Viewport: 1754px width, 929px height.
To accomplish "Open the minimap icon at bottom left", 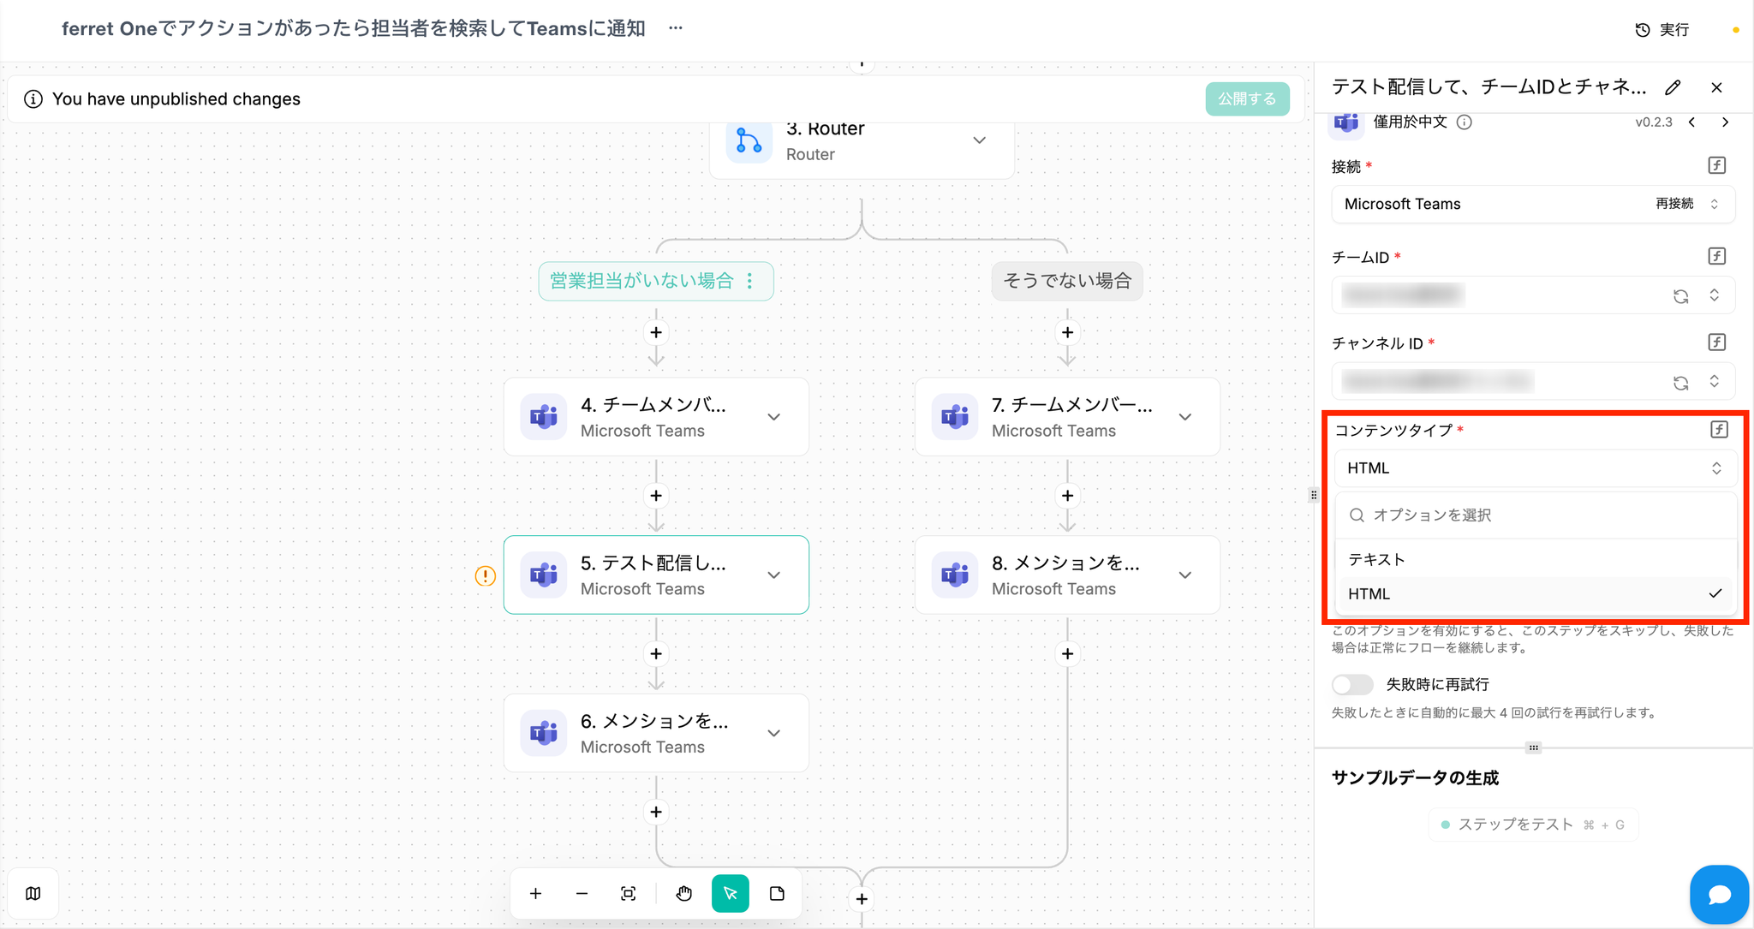I will 33,894.
